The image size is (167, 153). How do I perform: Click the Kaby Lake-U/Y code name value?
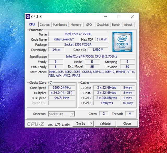pos(64,39)
